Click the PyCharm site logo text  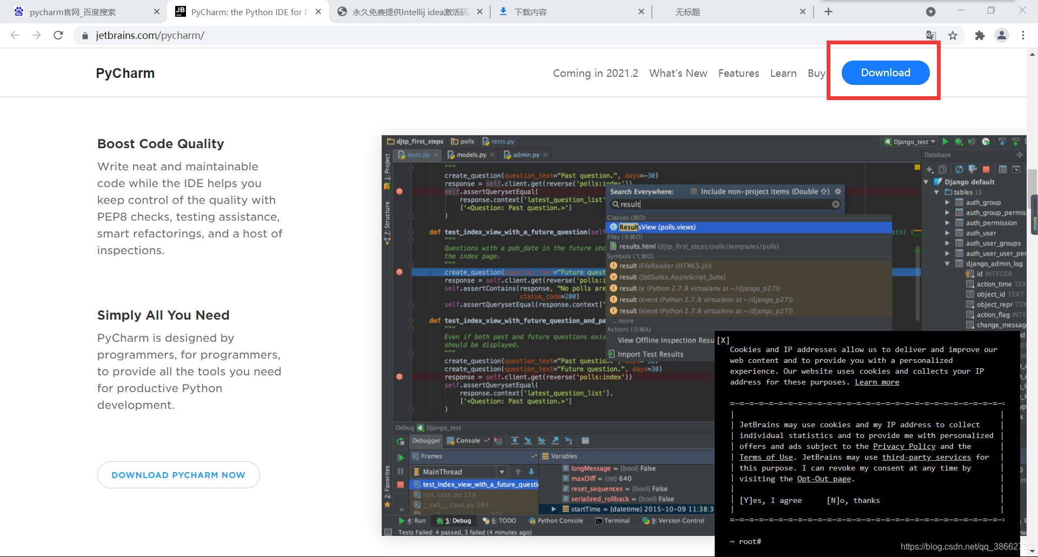[125, 73]
